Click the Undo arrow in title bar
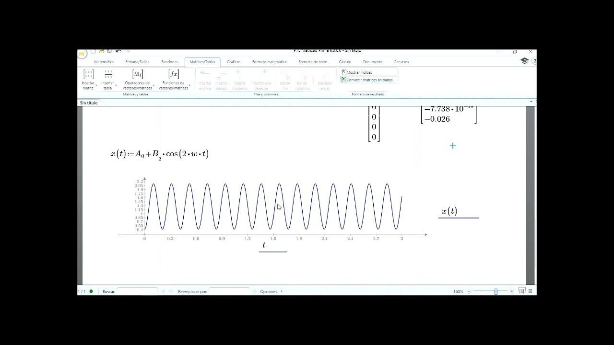614x345 pixels. (x=118, y=51)
